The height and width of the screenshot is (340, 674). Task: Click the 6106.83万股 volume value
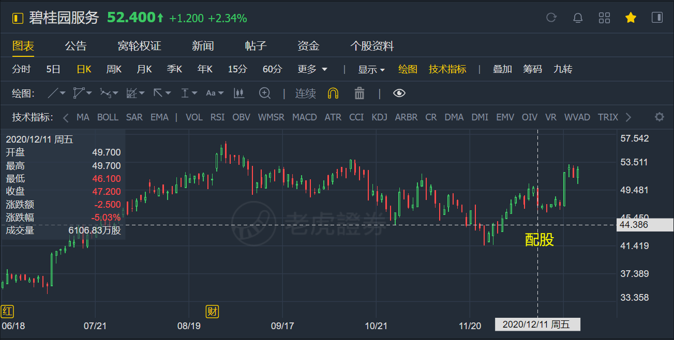pos(95,230)
